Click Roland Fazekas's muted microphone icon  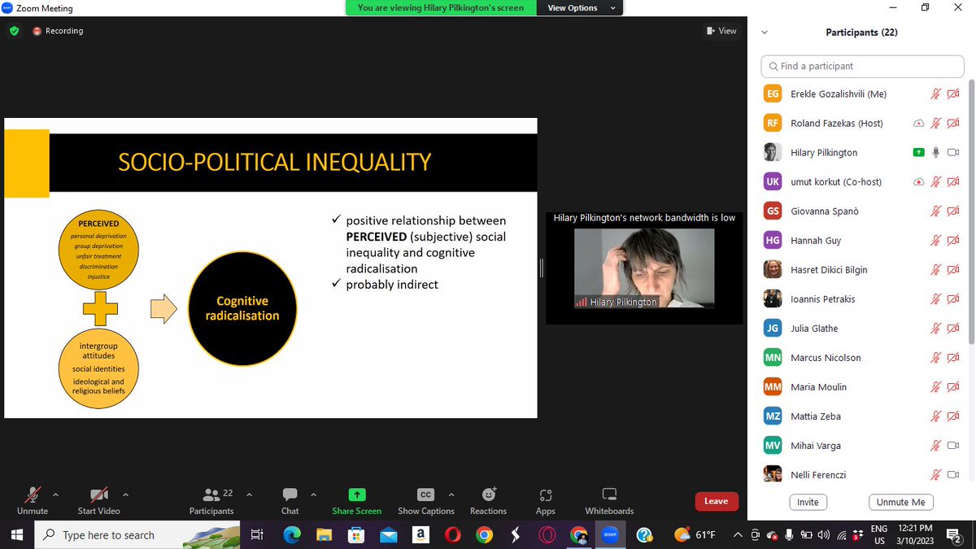936,123
